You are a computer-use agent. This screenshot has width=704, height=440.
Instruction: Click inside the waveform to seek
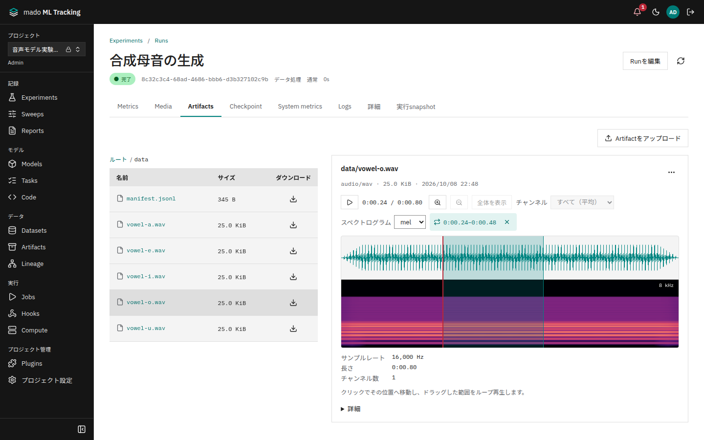[509, 258]
